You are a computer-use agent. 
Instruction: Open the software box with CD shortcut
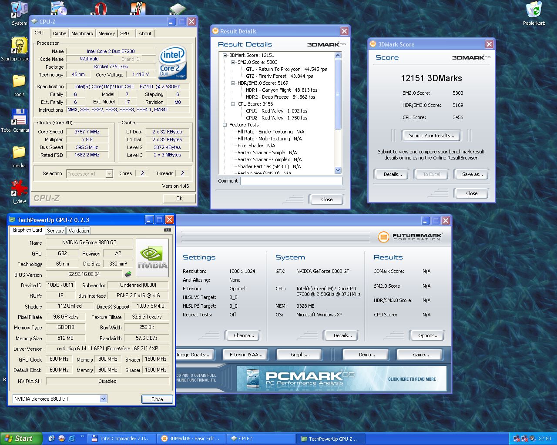pos(59,8)
